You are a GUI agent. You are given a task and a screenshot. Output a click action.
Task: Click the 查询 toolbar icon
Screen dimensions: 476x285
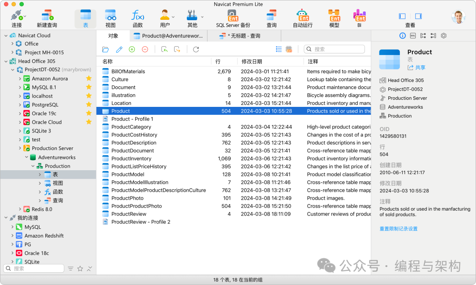point(271,19)
